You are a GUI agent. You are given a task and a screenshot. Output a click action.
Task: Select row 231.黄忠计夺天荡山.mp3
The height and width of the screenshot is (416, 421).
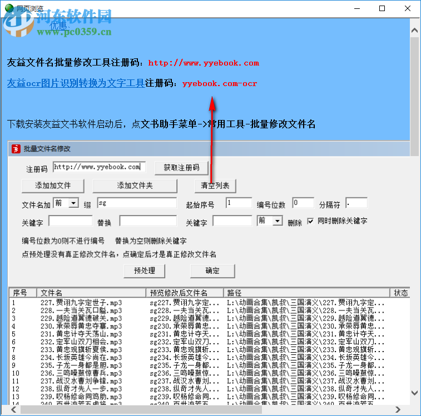click(81, 334)
